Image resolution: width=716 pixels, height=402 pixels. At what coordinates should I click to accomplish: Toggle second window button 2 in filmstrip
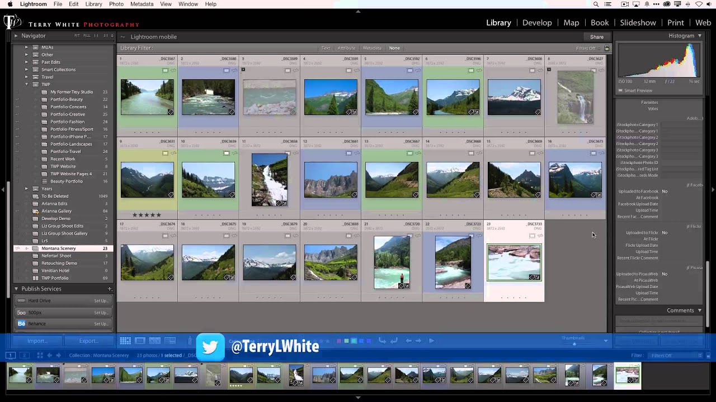(24, 355)
